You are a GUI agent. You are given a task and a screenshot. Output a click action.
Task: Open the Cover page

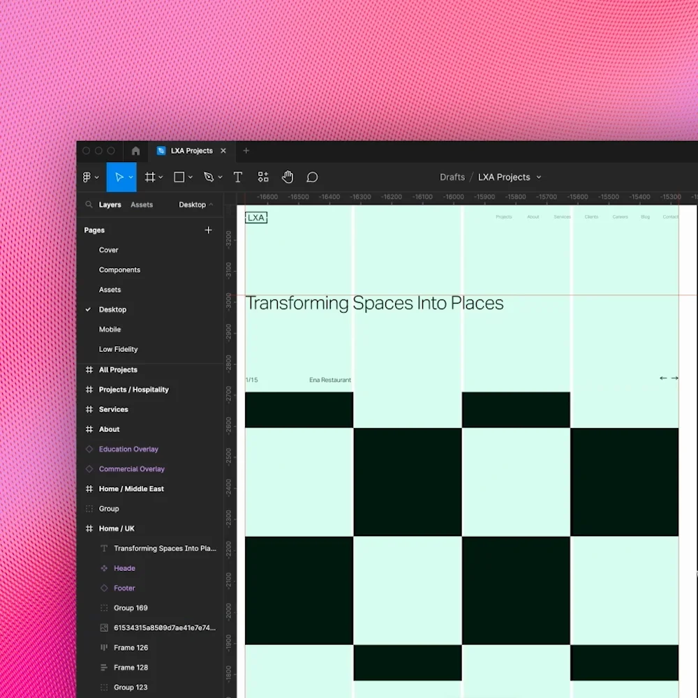109,250
